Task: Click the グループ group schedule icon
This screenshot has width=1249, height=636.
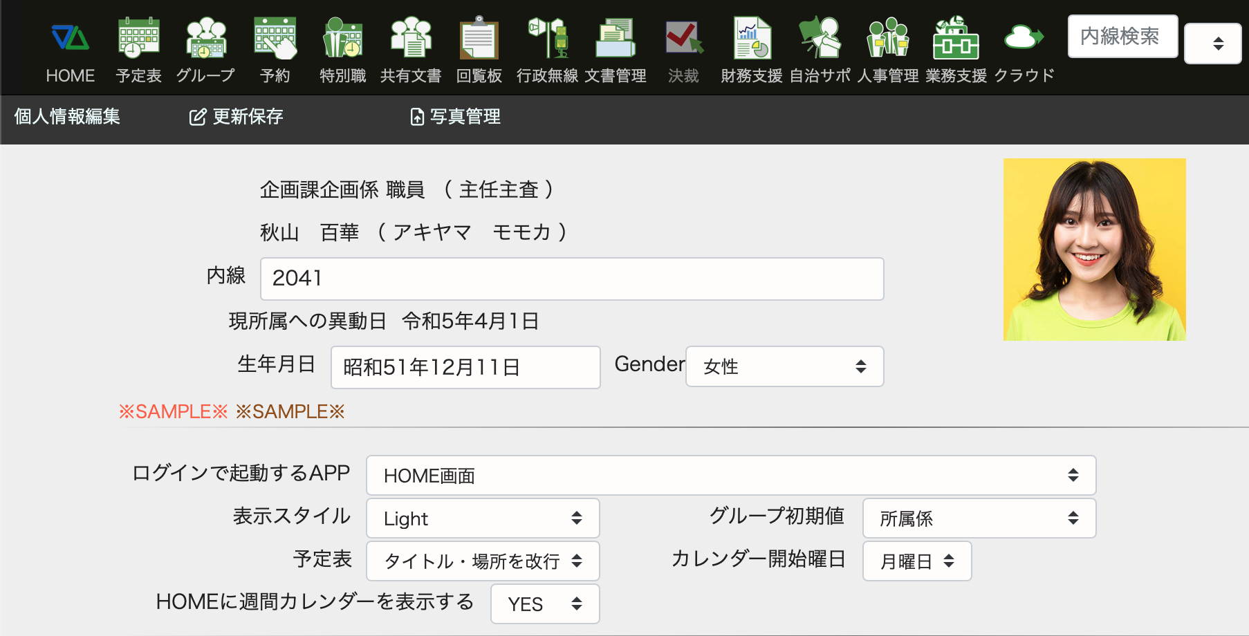Action: tap(206, 39)
